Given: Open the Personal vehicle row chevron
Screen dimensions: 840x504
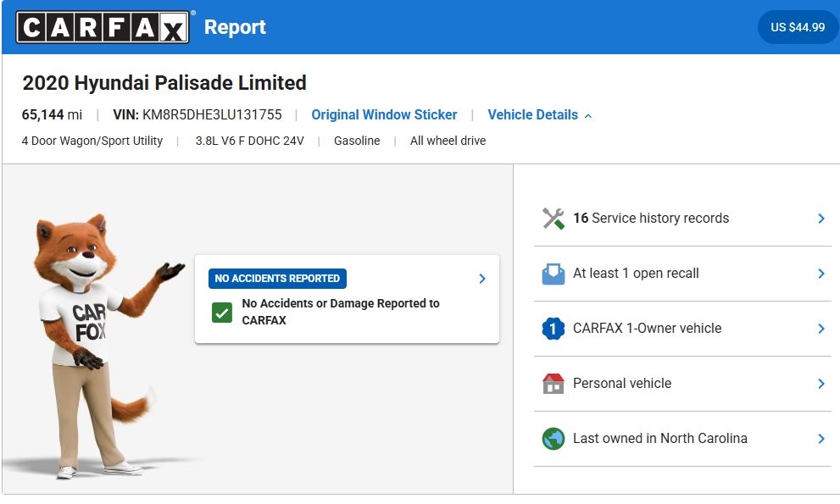Looking at the screenshot, I should click(x=821, y=384).
